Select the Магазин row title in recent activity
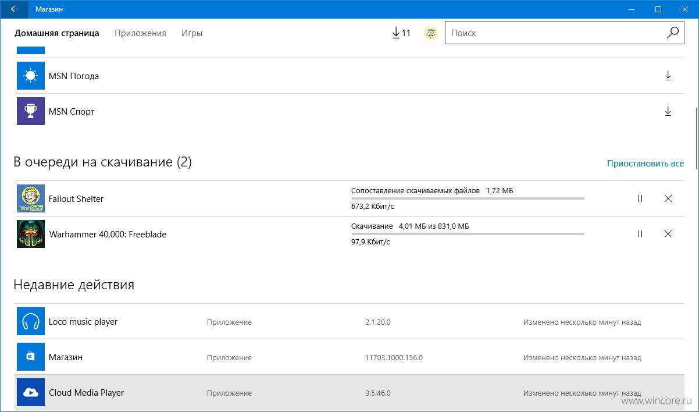 coord(66,357)
